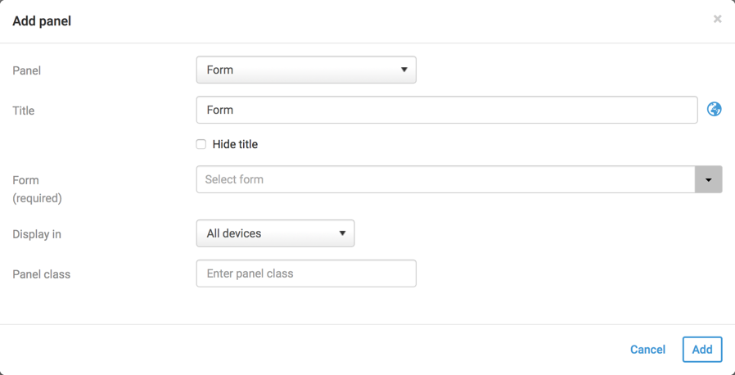
Task: Close the Add panel dialog with X
Action: click(717, 19)
